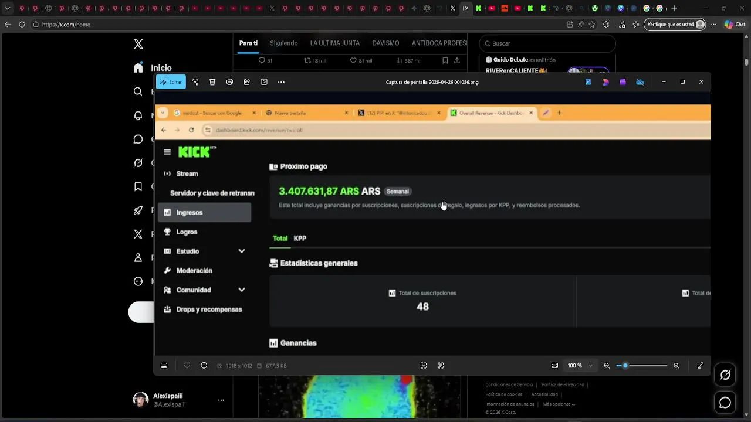
Task: Open a new browser tab with plus
Action: pyautogui.click(x=674, y=8)
